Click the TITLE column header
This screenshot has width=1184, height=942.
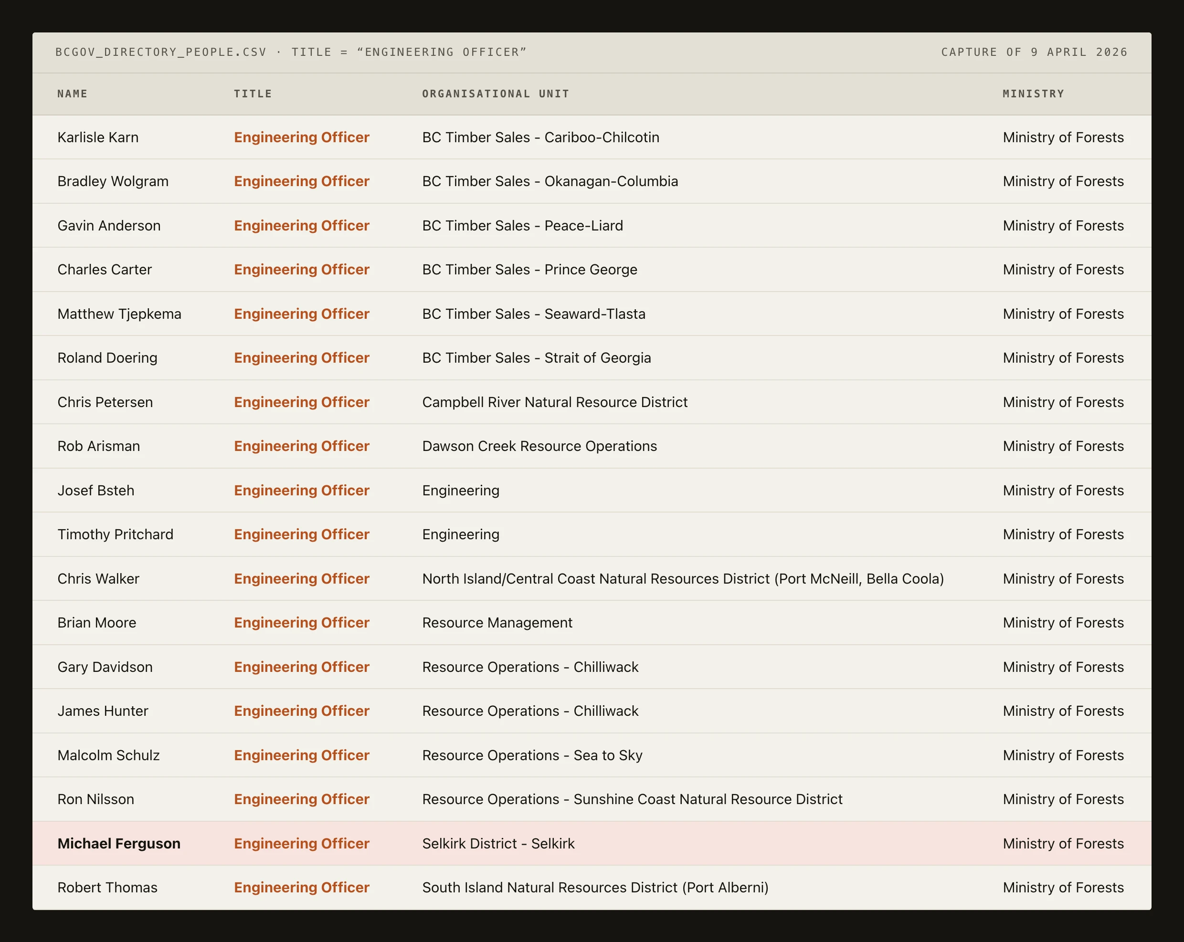[x=253, y=94]
